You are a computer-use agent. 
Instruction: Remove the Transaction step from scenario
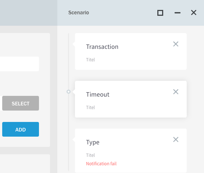tap(176, 44)
